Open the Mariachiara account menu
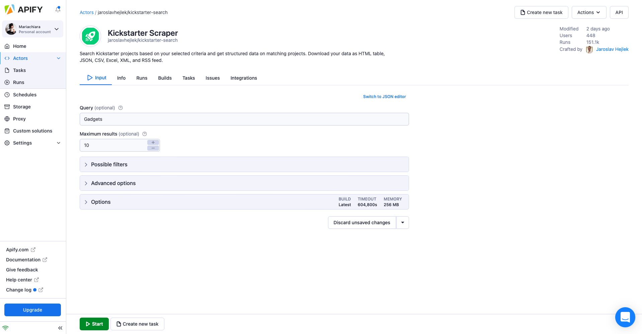This screenshot has width=642, height=334. [32, 29]
